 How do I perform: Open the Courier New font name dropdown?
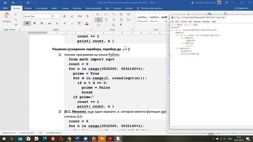pos(50,16)
